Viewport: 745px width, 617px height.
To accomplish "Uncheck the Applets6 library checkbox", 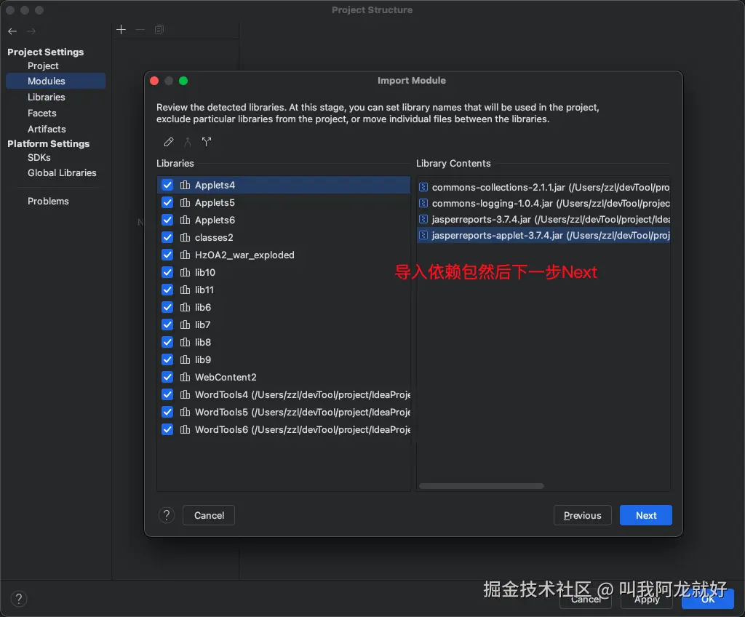I will pos(167,220).
